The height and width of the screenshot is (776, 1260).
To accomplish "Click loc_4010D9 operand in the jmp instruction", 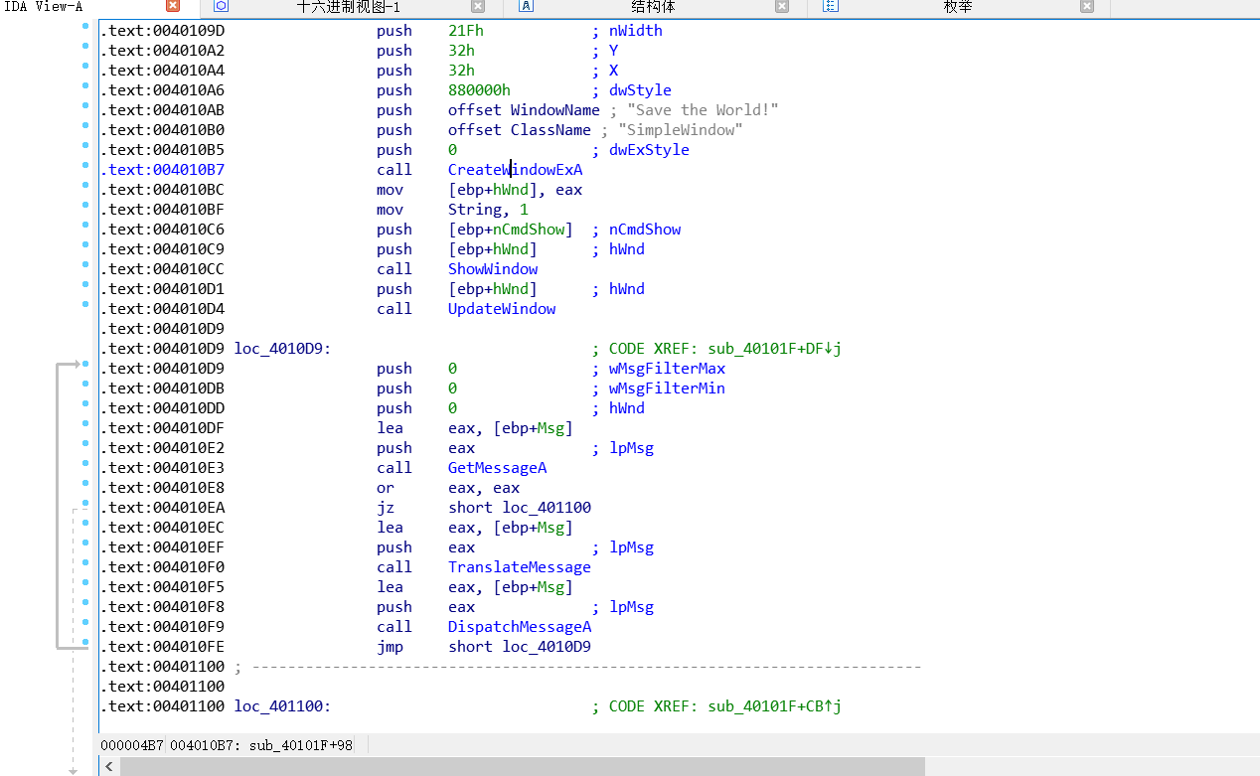I will coord(547,647).
